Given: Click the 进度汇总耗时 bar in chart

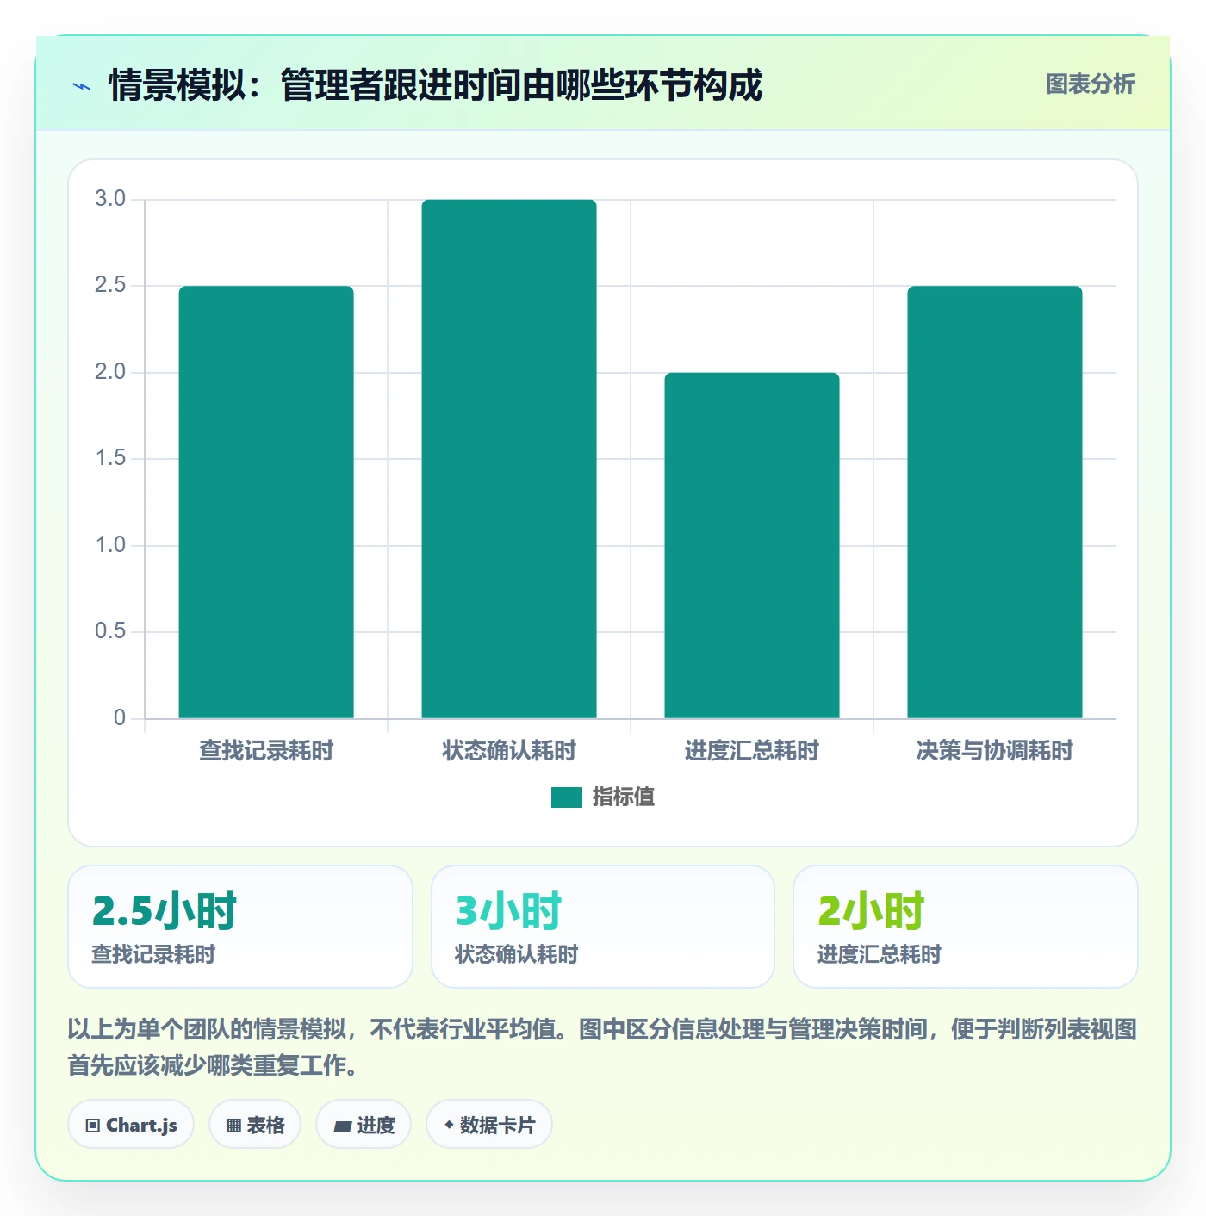Looking at the screenshot, I should tap(752, 545).
